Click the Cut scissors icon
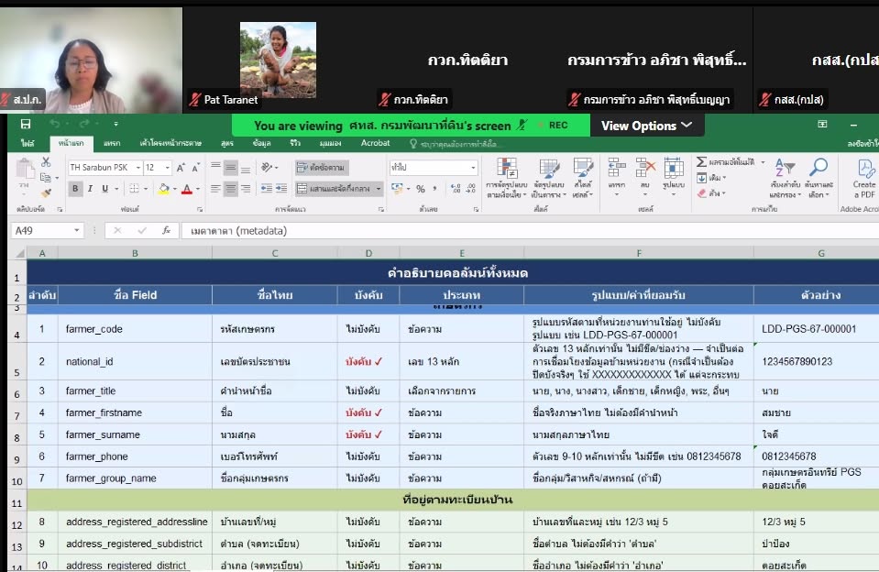 click(46, 162)
